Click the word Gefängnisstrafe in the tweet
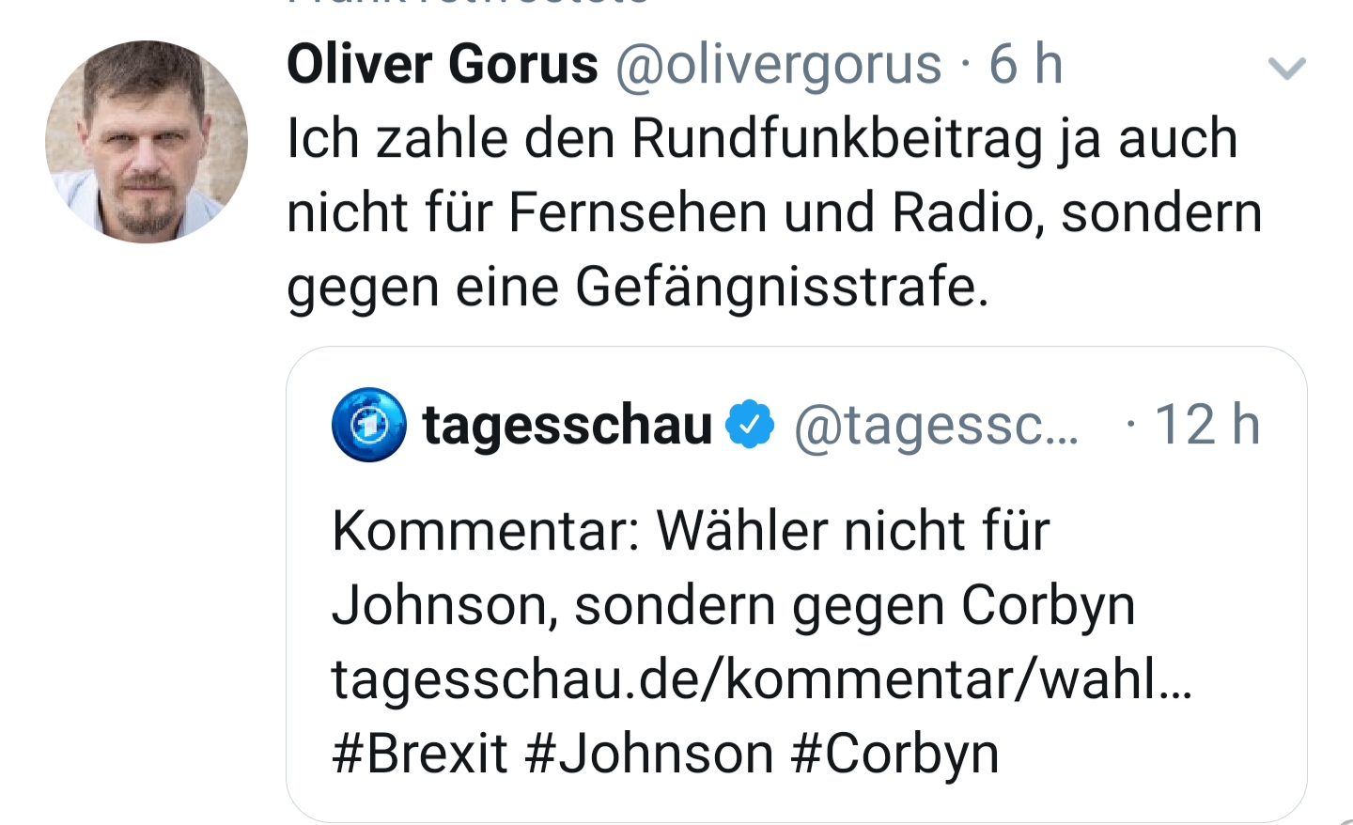This screenshot has height=825, width=1353. pyautogui.click(x=782, y=287)
